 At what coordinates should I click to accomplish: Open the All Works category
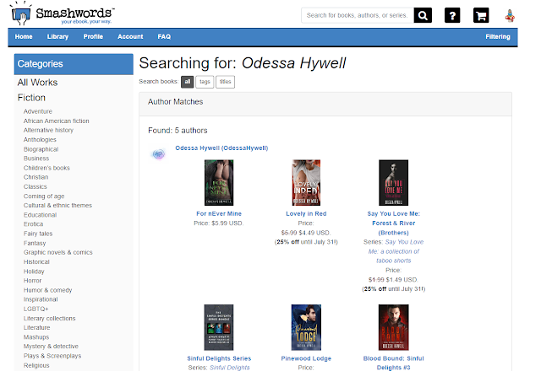pyautogui.click(x=37, y=83)
